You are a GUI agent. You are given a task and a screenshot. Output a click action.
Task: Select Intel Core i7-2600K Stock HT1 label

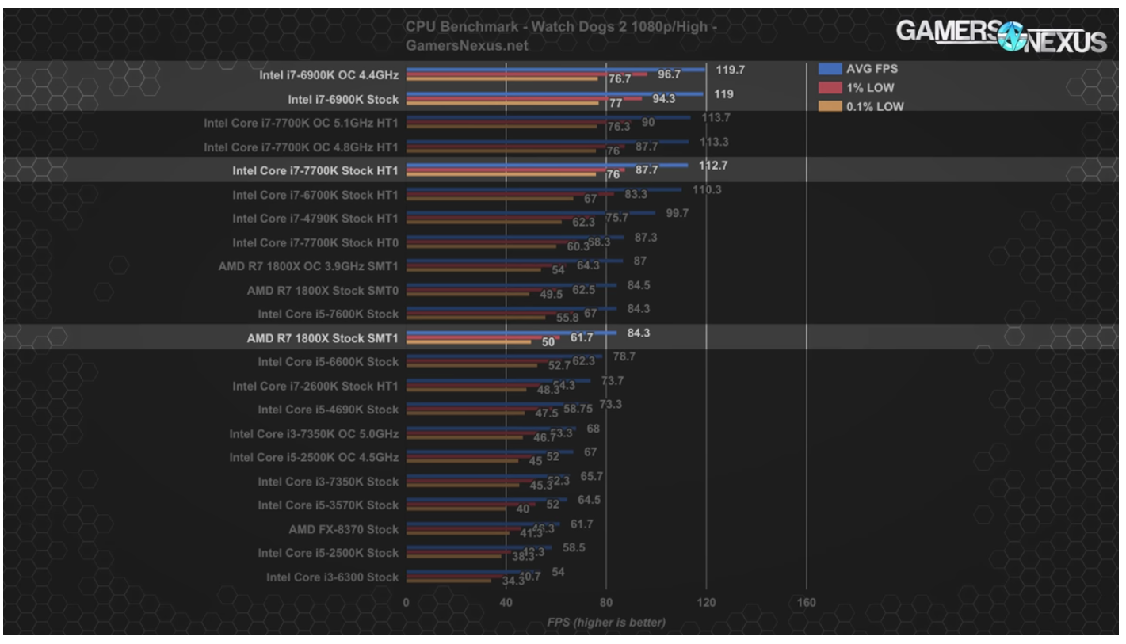click(315, 387)
